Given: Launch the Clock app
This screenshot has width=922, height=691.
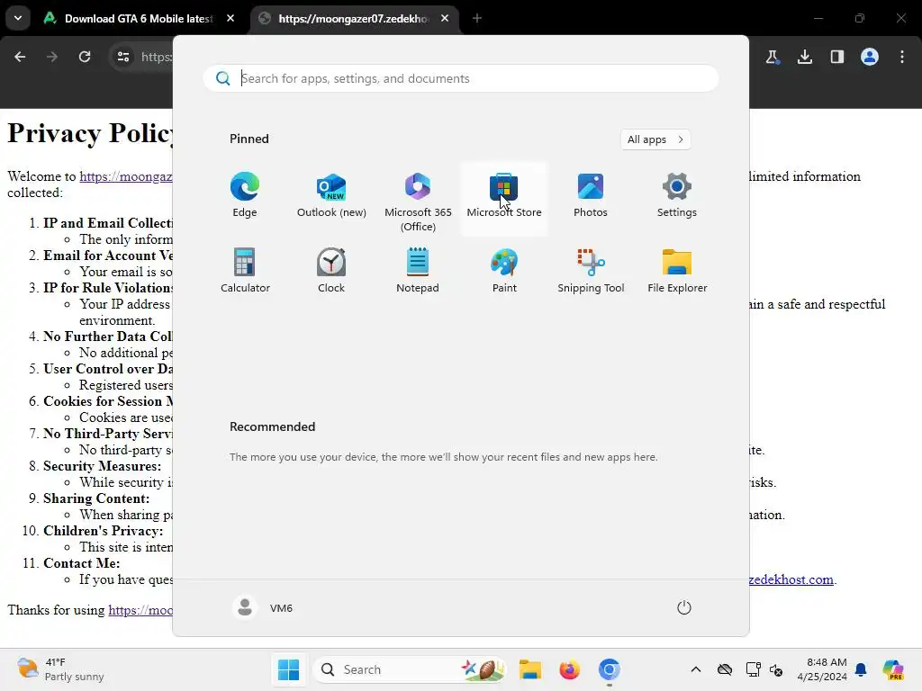Looking at the screenshot, I should pos(331,272).
